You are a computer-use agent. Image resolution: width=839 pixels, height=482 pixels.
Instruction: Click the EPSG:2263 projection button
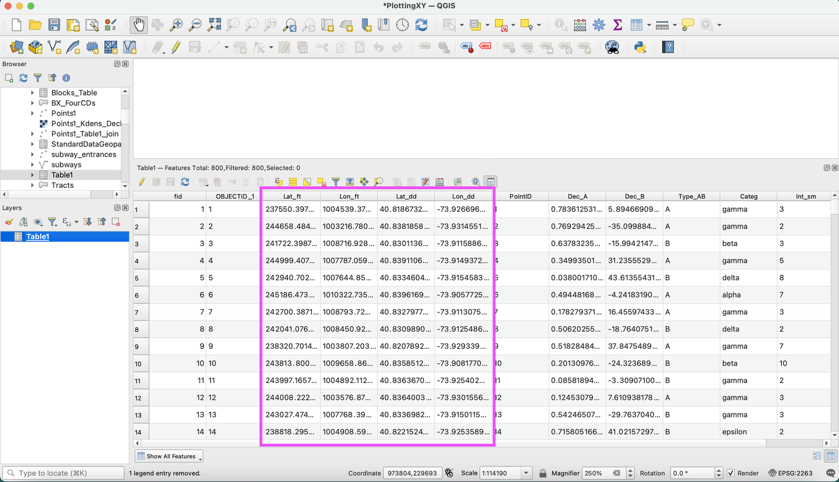pyautogui.click(x=789, y=472)
